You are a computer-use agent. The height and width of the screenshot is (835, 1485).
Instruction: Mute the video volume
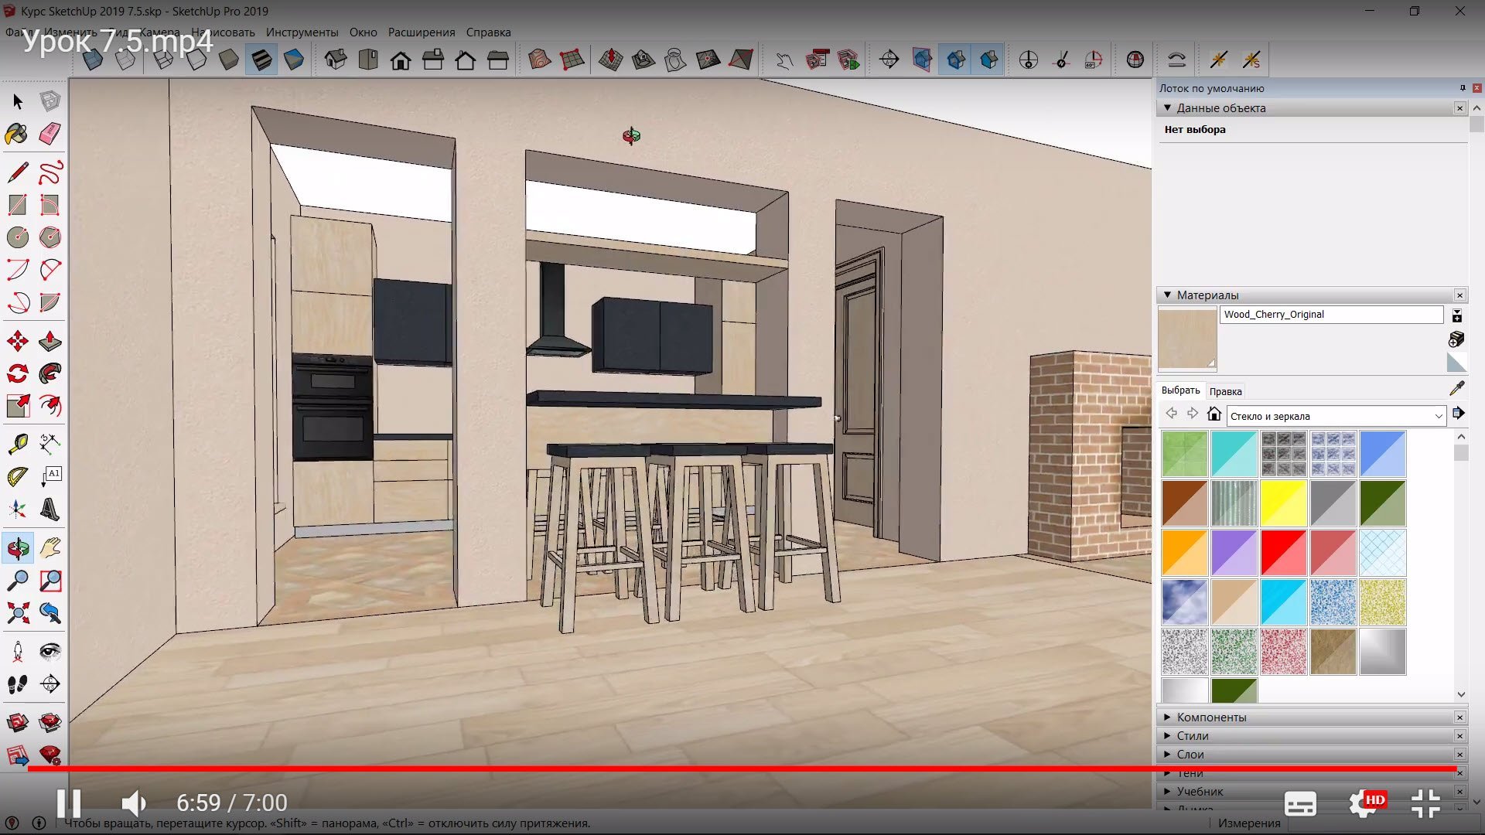click(x=135, y=803)
